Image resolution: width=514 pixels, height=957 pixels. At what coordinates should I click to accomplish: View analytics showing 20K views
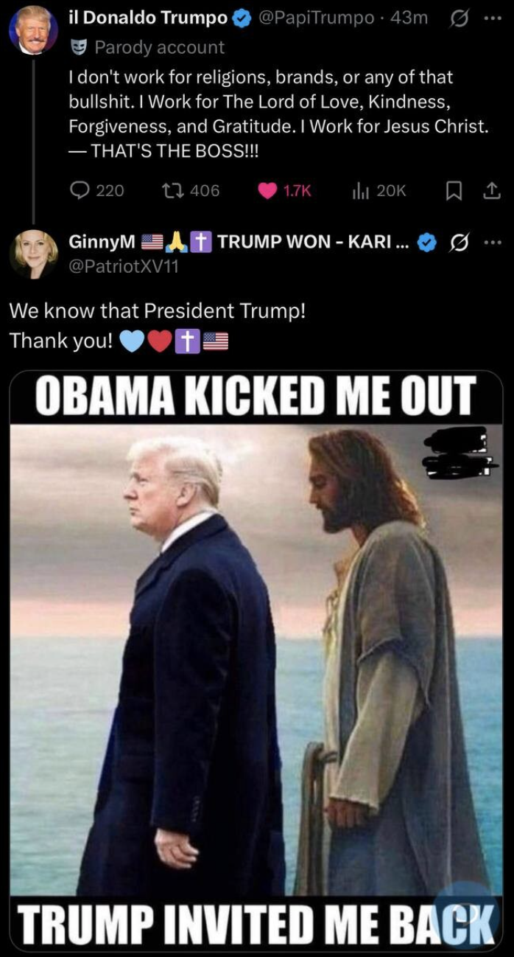pos(379,190)
